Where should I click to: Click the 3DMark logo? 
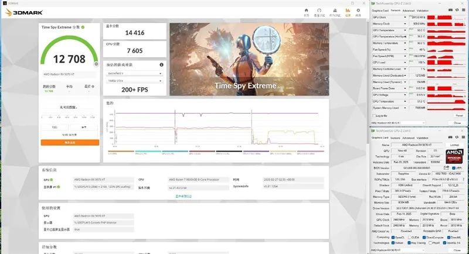click(24, 12)
